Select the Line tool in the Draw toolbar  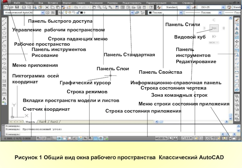click(x=5, y=19)
